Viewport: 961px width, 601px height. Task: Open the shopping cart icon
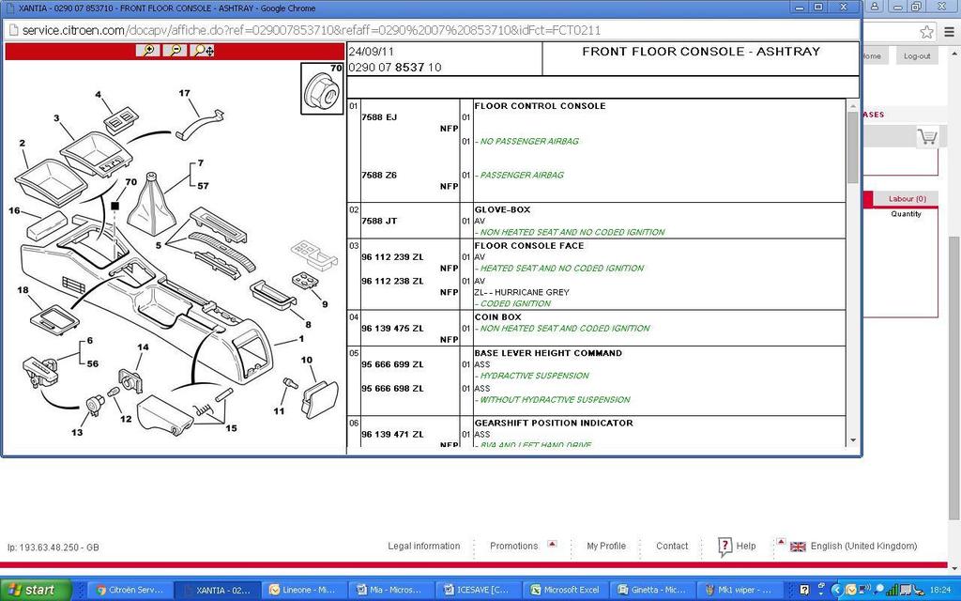(927, 136)
